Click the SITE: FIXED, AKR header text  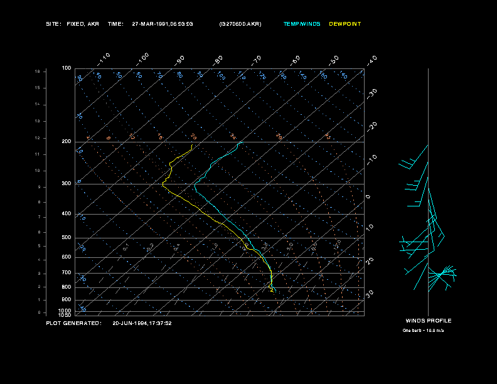pos(72,24)
